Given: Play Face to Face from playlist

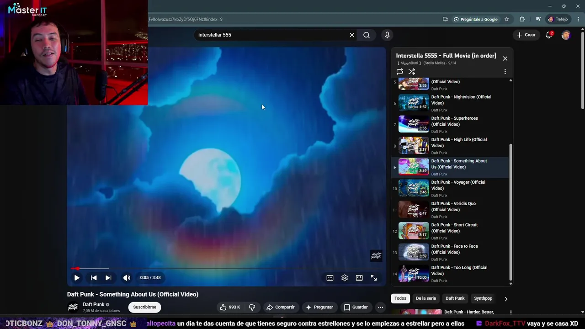Looking at the screenshot, I should (450, 253).
